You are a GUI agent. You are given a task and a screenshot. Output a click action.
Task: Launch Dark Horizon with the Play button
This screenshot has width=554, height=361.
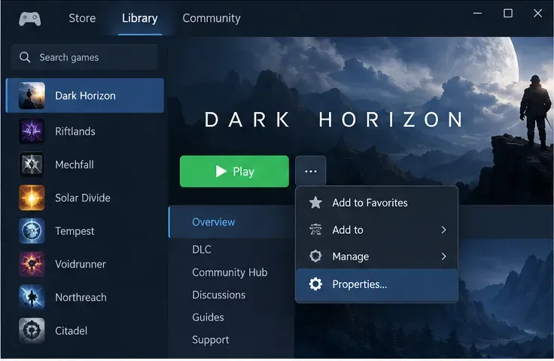coord(234,171)
